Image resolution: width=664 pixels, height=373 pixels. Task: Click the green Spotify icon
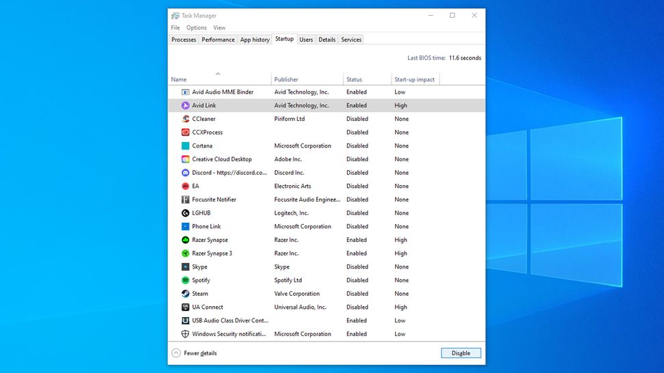pos(185,280)
